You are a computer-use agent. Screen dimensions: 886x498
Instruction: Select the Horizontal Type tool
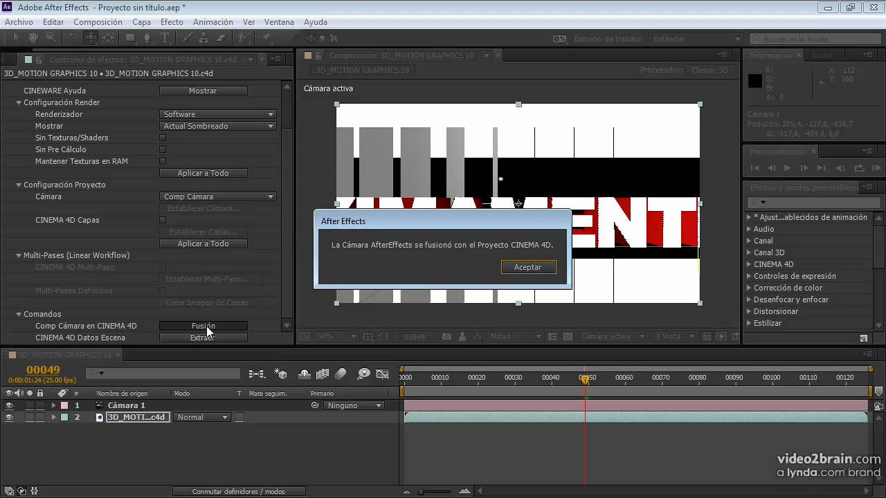165,38
